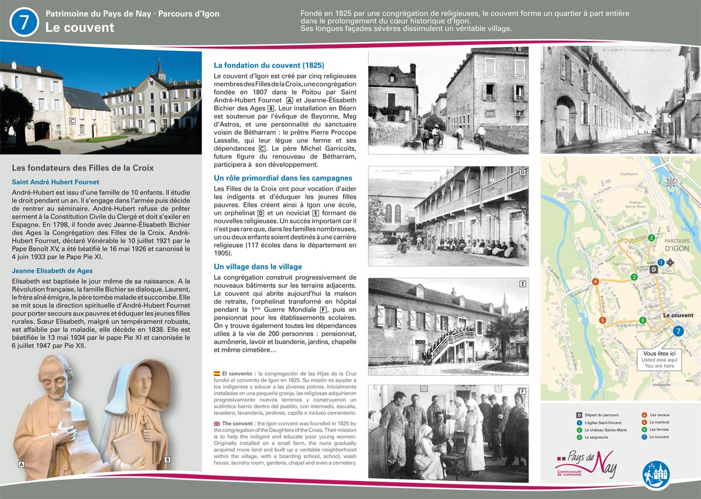Click orange marker 5 on the map
Viewport: 701px width, 499px height.
[x=602, y=320]
